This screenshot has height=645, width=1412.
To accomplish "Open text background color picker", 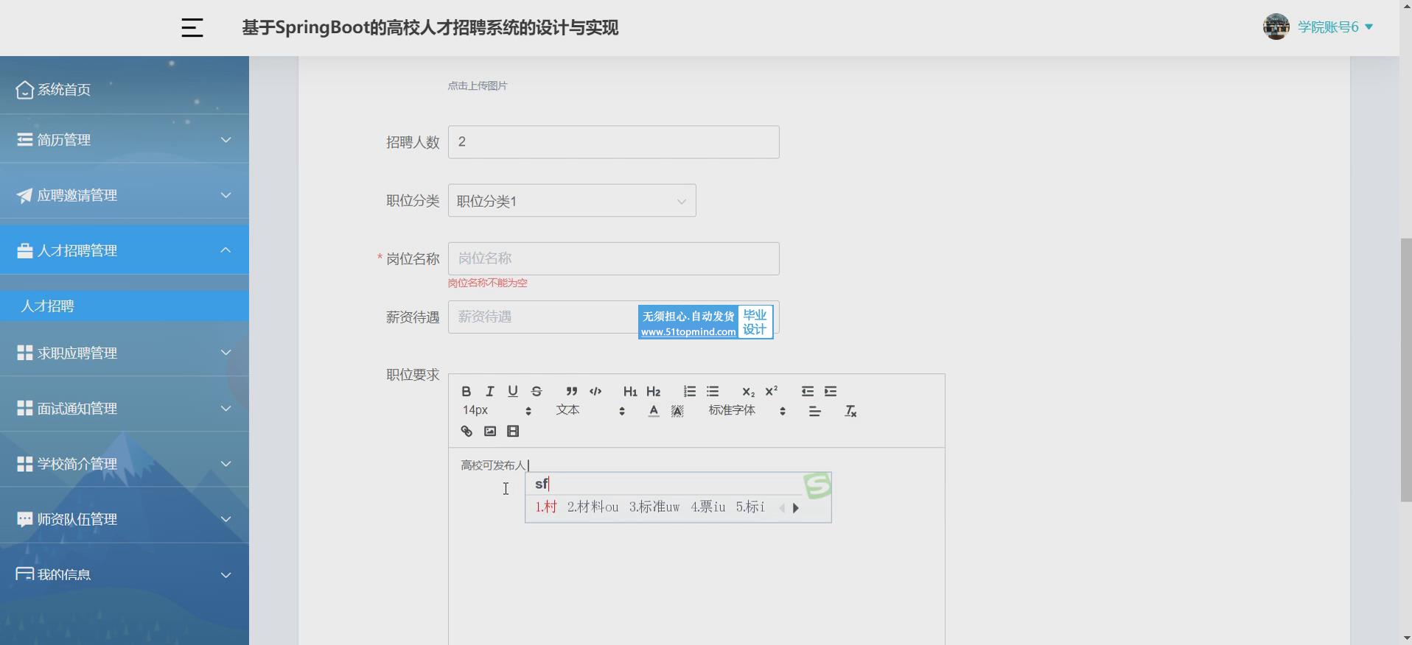I will click(677, 411).
